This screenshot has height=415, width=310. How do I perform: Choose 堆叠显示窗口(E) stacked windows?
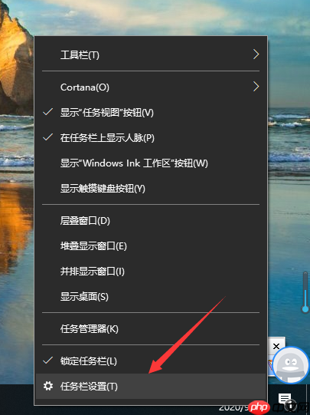(x=151, y=246)
